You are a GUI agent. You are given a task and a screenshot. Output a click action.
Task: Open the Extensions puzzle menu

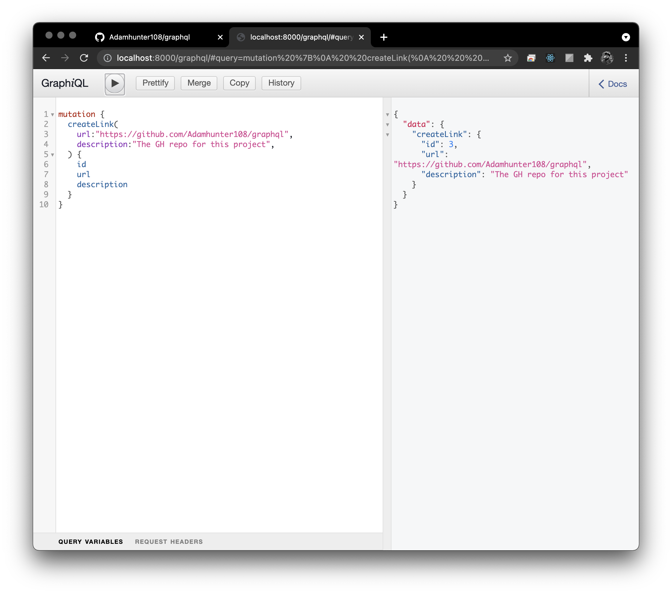pyautogui.click(x=588, y=58)
